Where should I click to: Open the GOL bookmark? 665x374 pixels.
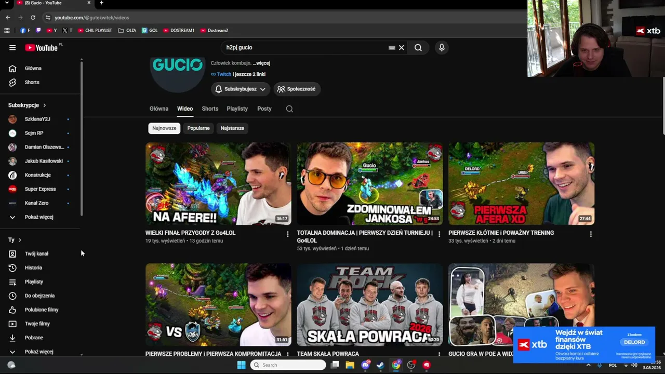point(150,31)
